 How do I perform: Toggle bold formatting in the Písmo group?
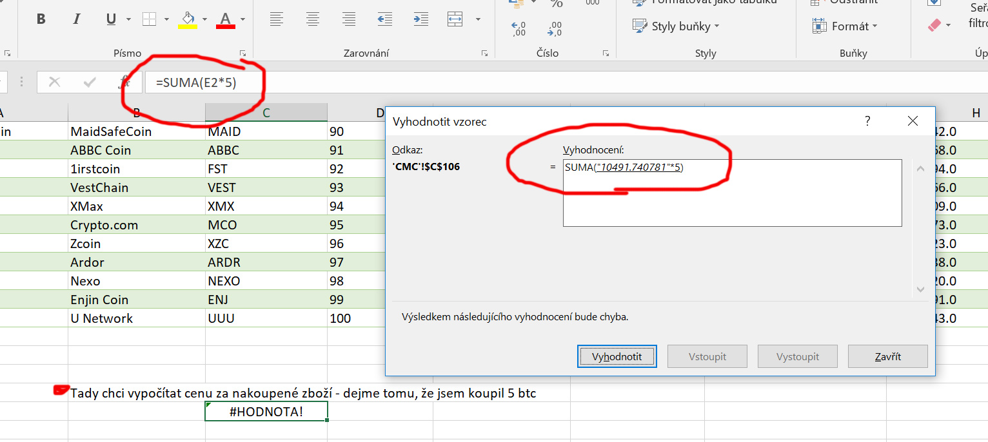click(x=41, y=19)
